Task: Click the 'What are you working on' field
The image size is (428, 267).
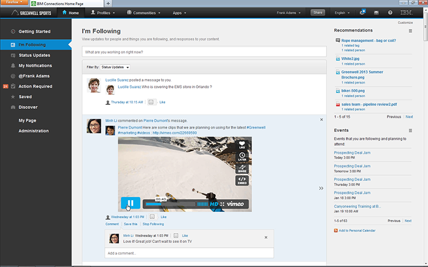Action: pyautogui.click(x=203, y=52)
